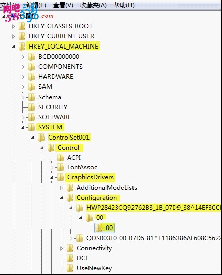The height and width of the screenshot is (275, 222).
Task: Select the Connectivity key label
Action: (94, 248)
